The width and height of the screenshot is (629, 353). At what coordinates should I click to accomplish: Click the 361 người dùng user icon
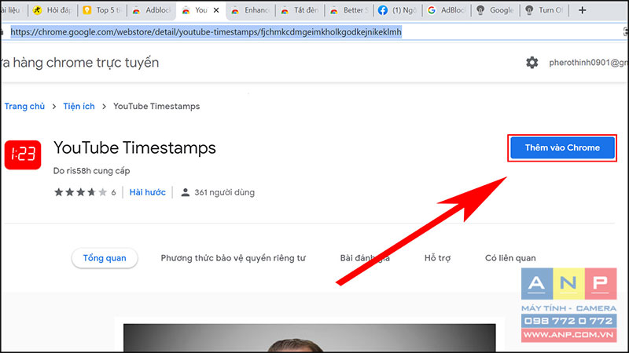click(x=185, y=192)
